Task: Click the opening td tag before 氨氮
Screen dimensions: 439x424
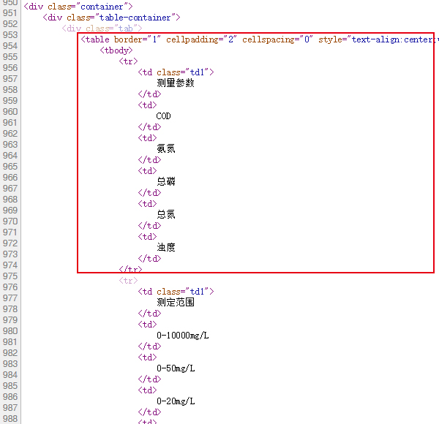Action: pyautogui.click(x=147, y=138)
